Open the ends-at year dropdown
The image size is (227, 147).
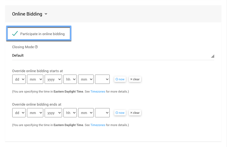pyautogui.click(x=53, y=113)
